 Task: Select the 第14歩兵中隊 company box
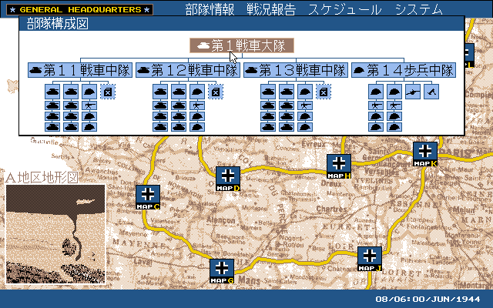pyautogui.click(x=404, y=70)
